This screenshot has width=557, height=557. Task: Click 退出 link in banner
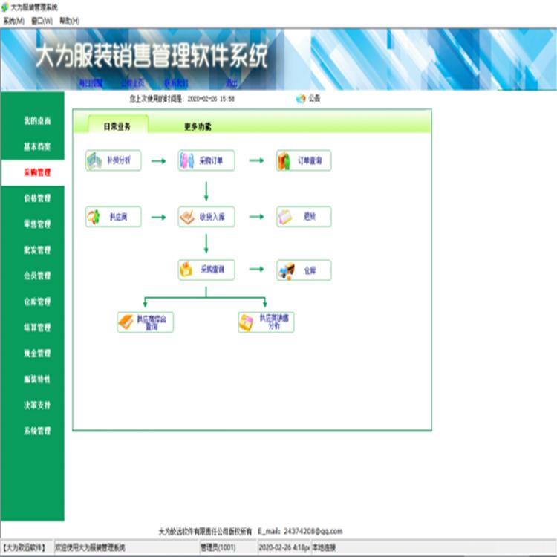pos(232,83)
